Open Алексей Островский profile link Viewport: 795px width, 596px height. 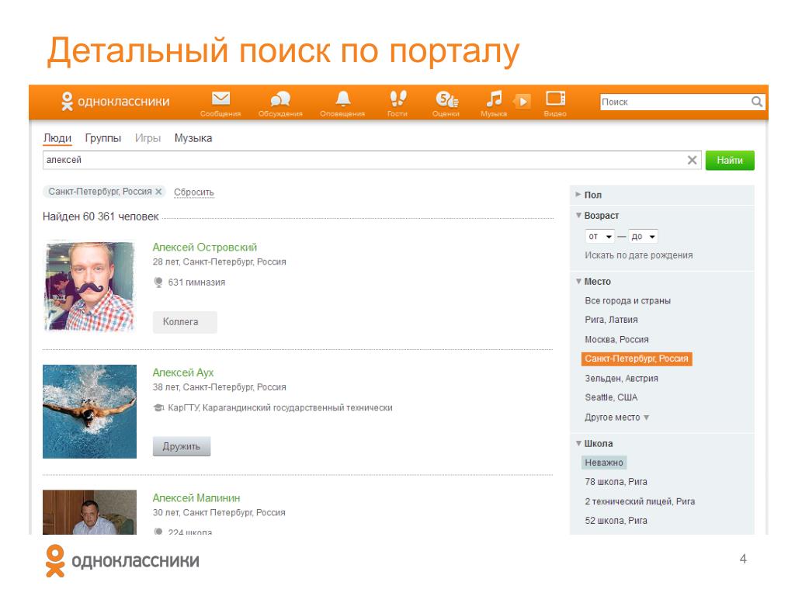205,247
